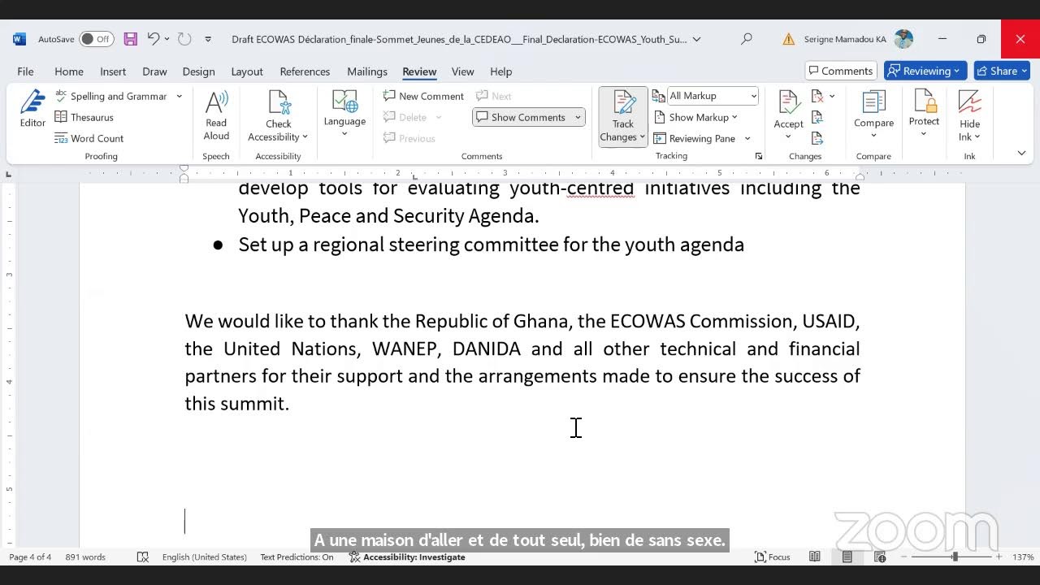Open the Reviewing Pane dropdown arrow
Image resolution: width=1040 pixels, height=585 pixels.
(x=747, y=138)
